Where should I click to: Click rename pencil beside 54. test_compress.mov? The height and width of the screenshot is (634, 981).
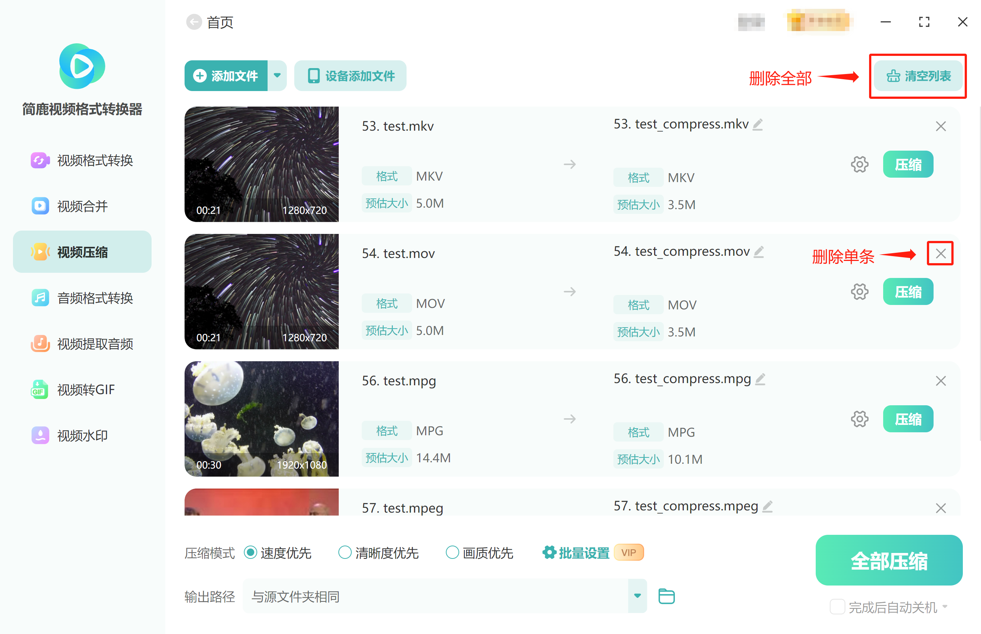(759, 252)
